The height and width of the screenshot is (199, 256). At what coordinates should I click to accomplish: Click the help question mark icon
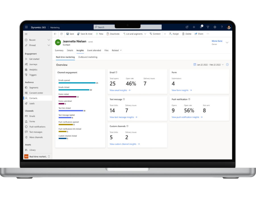pos(222,27)
